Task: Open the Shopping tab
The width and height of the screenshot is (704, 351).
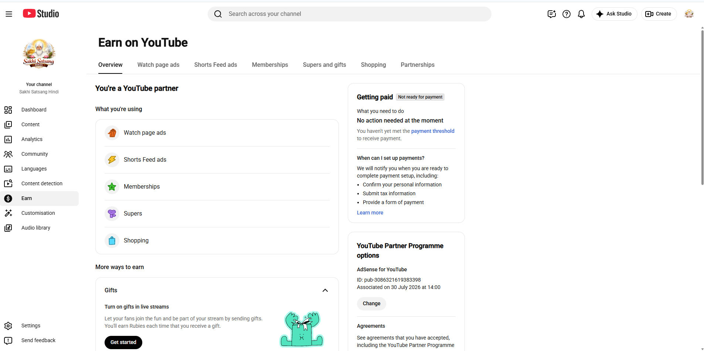Action: point(373,65)
